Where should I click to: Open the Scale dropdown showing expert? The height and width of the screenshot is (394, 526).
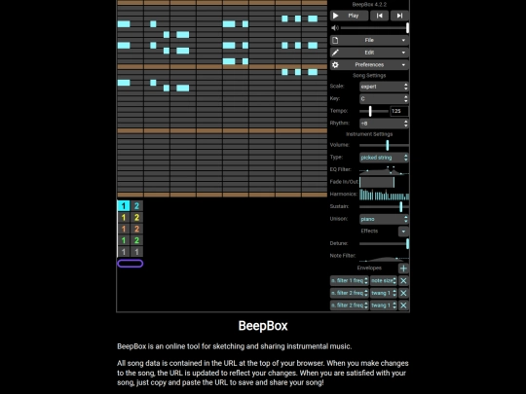coord(384,87)
